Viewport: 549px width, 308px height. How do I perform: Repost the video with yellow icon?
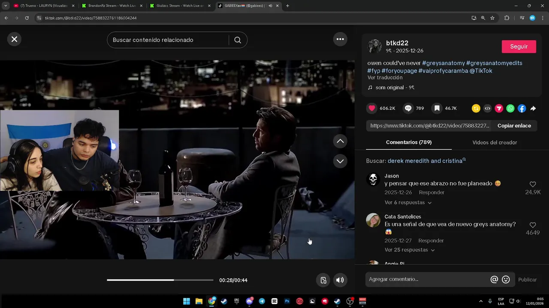click(476, 109)
